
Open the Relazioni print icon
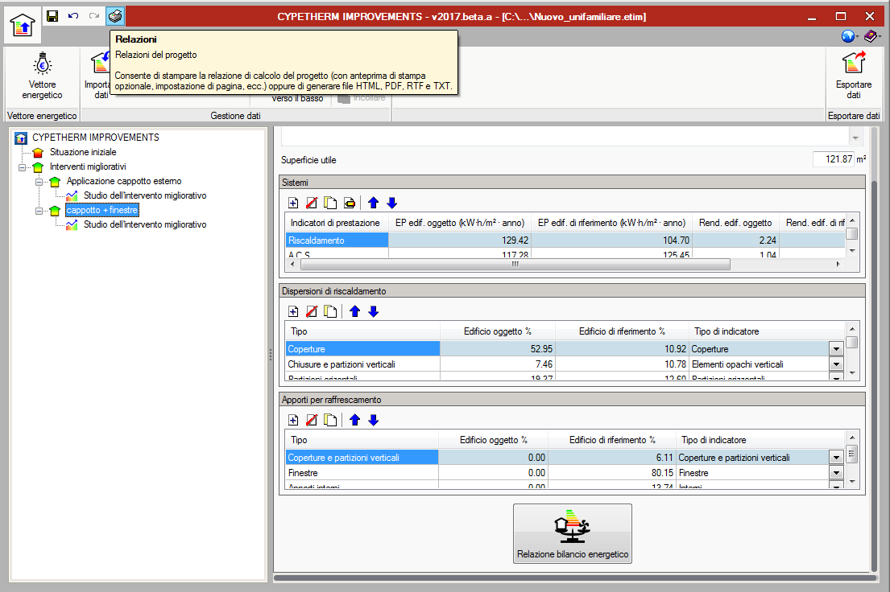pos(115,16)
